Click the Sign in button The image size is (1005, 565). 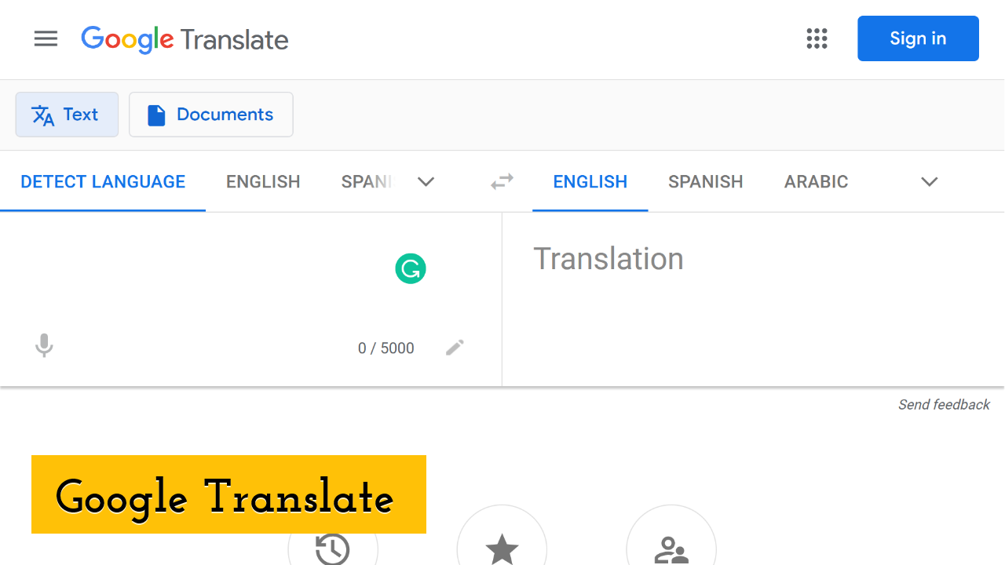tap(918, 38)
